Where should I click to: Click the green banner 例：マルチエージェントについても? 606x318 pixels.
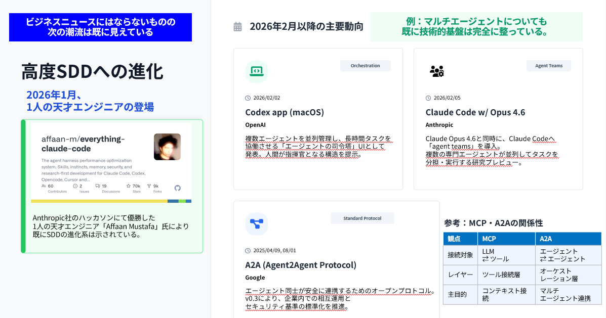tap(476, 27)
